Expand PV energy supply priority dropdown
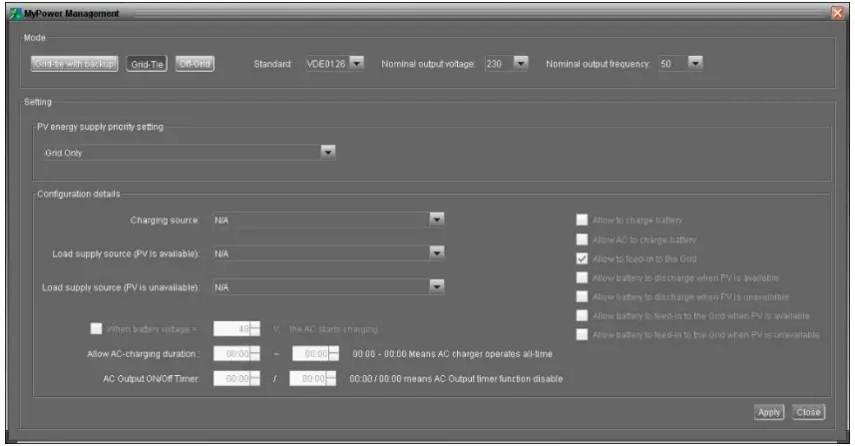 [x=327, y=152]
